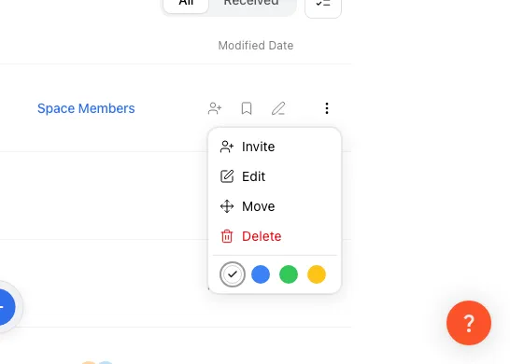The image size is (510, 364).
Task: Choose Move from the context menu
Action: coord(275,206)
